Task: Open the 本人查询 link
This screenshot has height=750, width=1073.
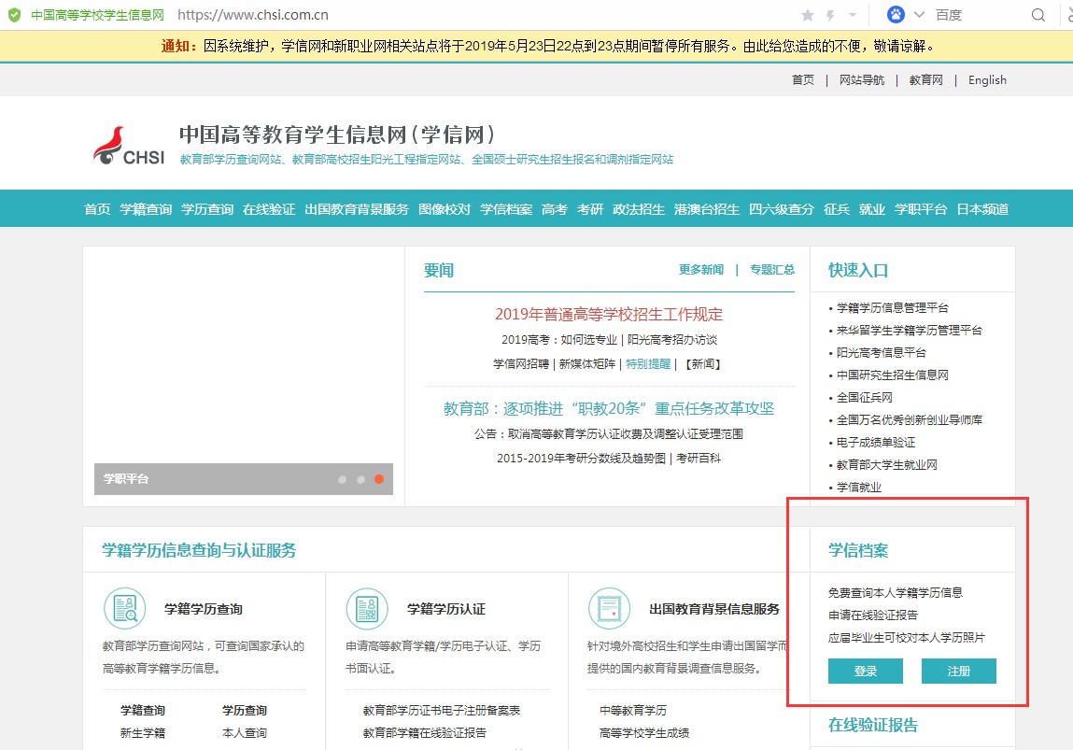Action: point(245,733)
